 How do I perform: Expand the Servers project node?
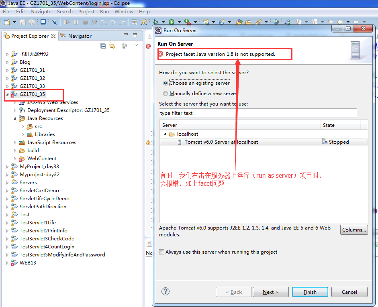point(7,183)
